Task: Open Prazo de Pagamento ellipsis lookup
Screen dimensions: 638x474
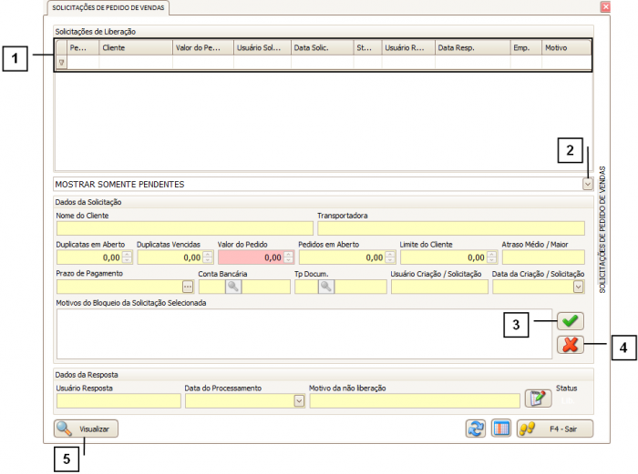Action: tap(188, 287)
